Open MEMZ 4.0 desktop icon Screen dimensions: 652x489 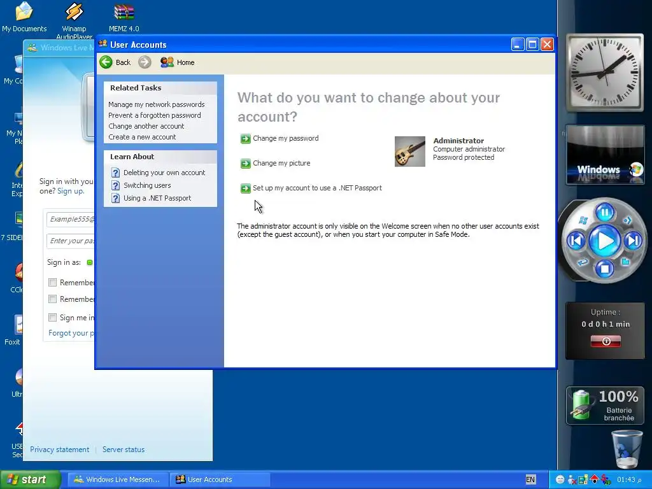click(x=124, y=17)
